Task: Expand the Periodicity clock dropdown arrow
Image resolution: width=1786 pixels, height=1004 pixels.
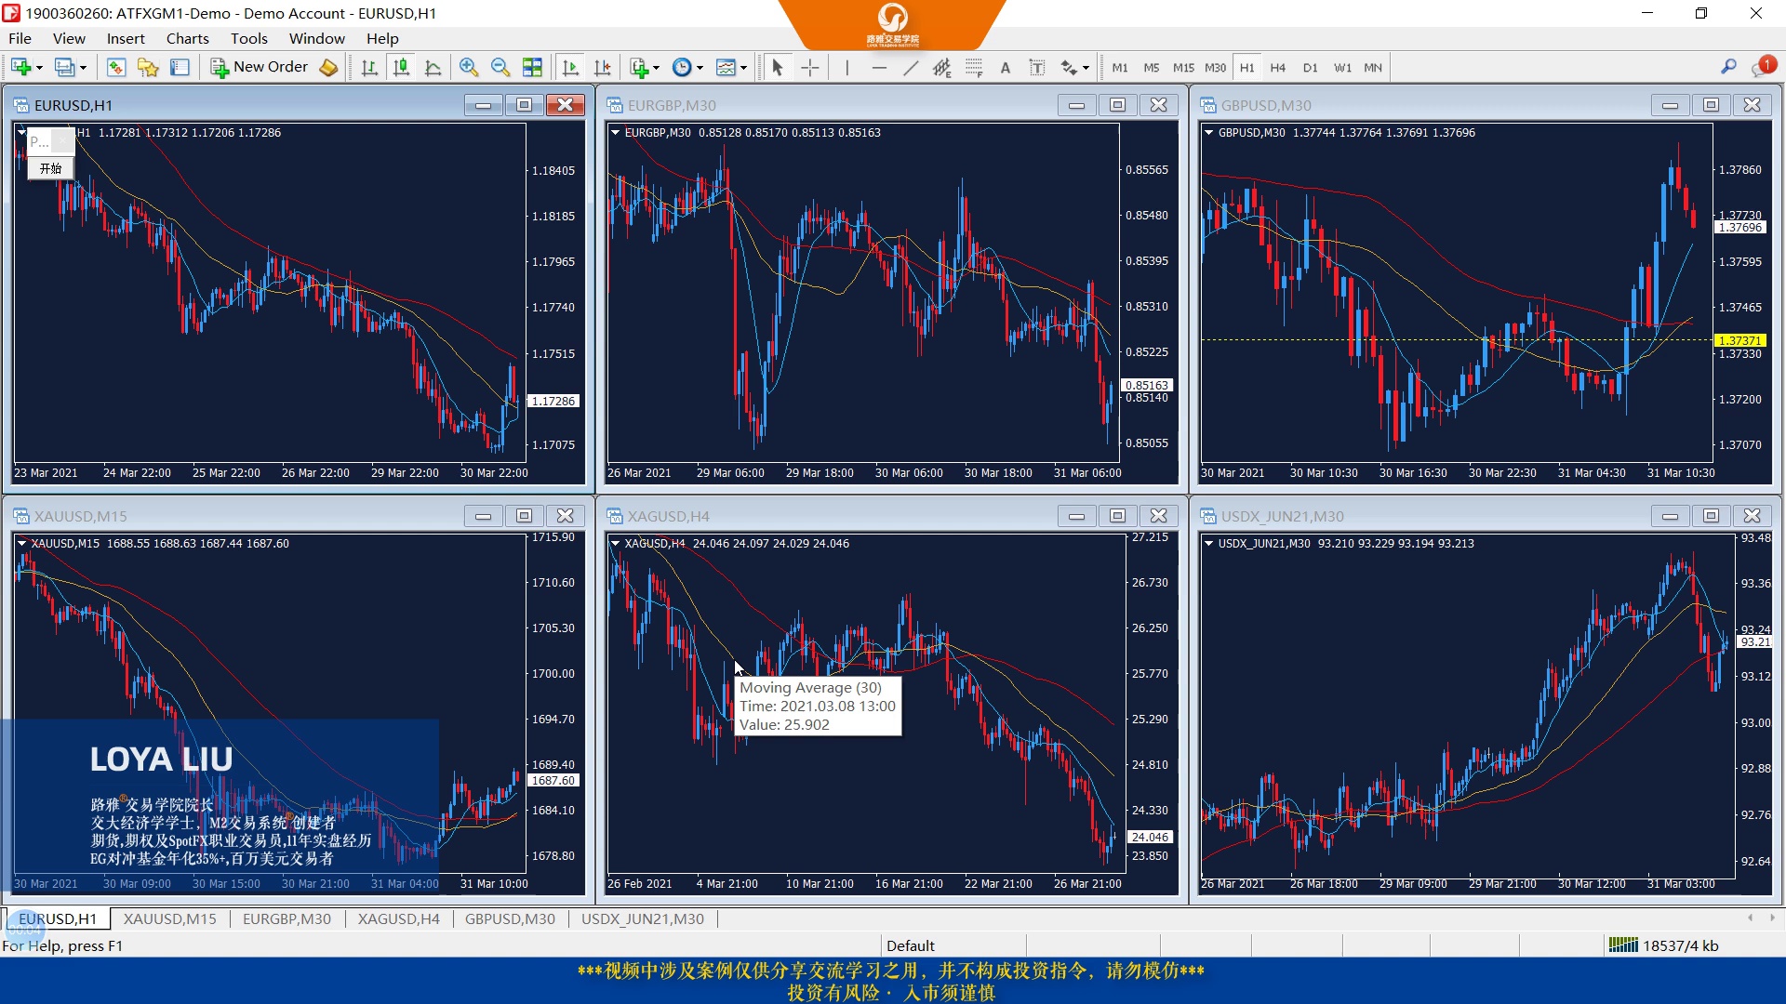Action: tap(700, 68)
